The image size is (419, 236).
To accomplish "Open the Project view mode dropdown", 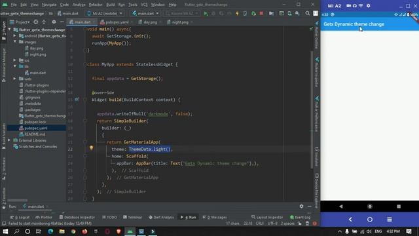I will (x=20, y=22).
